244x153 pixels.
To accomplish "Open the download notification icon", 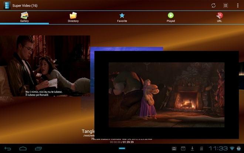I will click(x=192, y=149).
